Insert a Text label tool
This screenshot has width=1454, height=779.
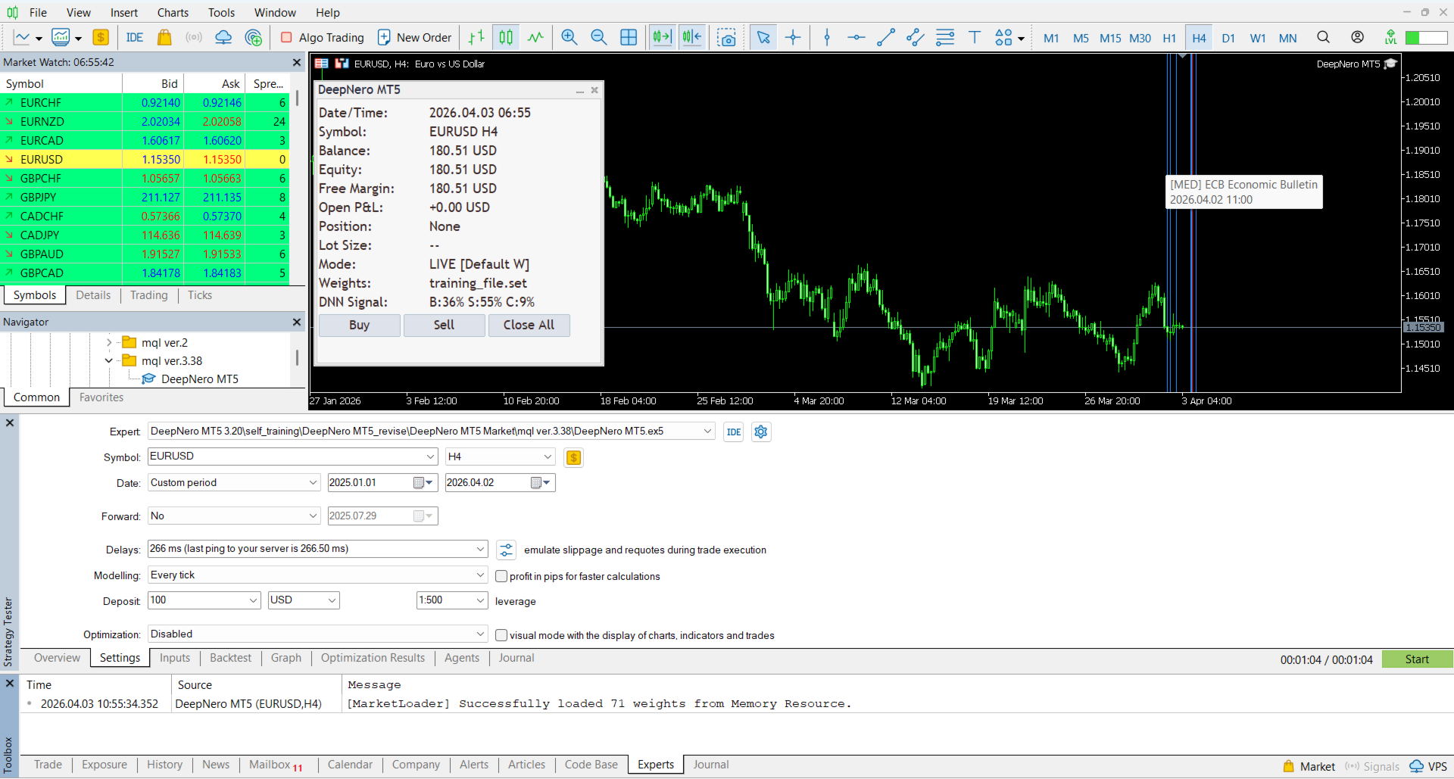coord(975,37)
